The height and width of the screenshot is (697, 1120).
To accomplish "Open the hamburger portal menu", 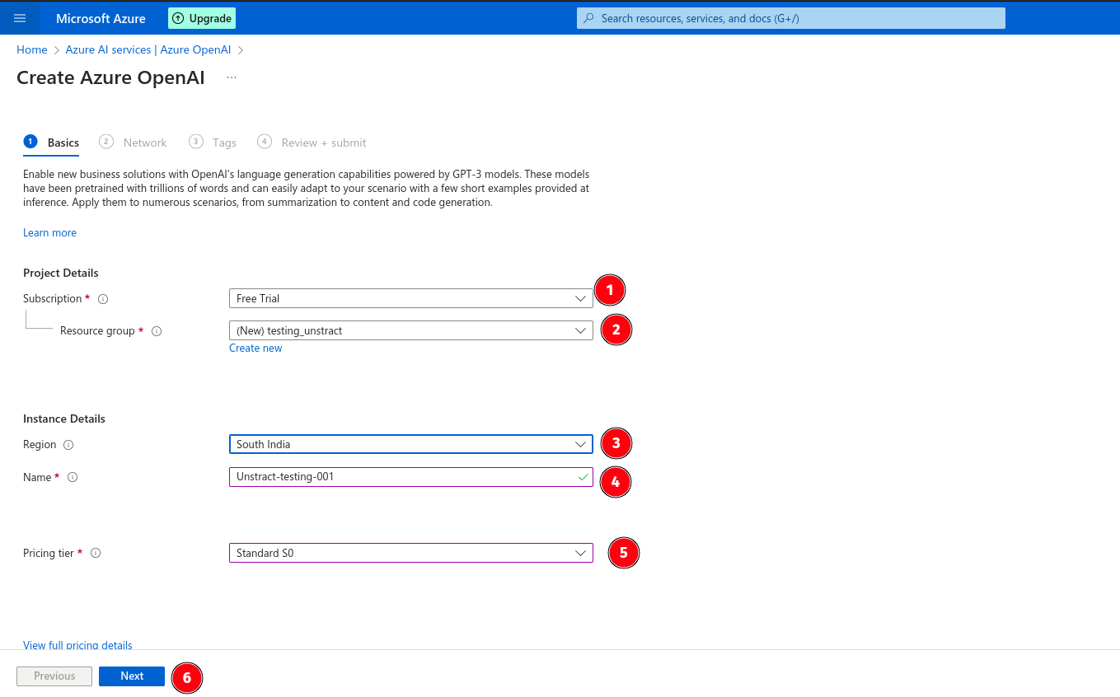I will click(x=20, y=18).
